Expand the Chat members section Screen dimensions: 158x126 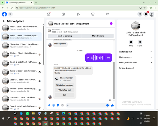coord(136,57)
